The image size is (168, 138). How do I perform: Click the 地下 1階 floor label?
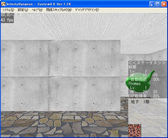[x=140, y=102]
